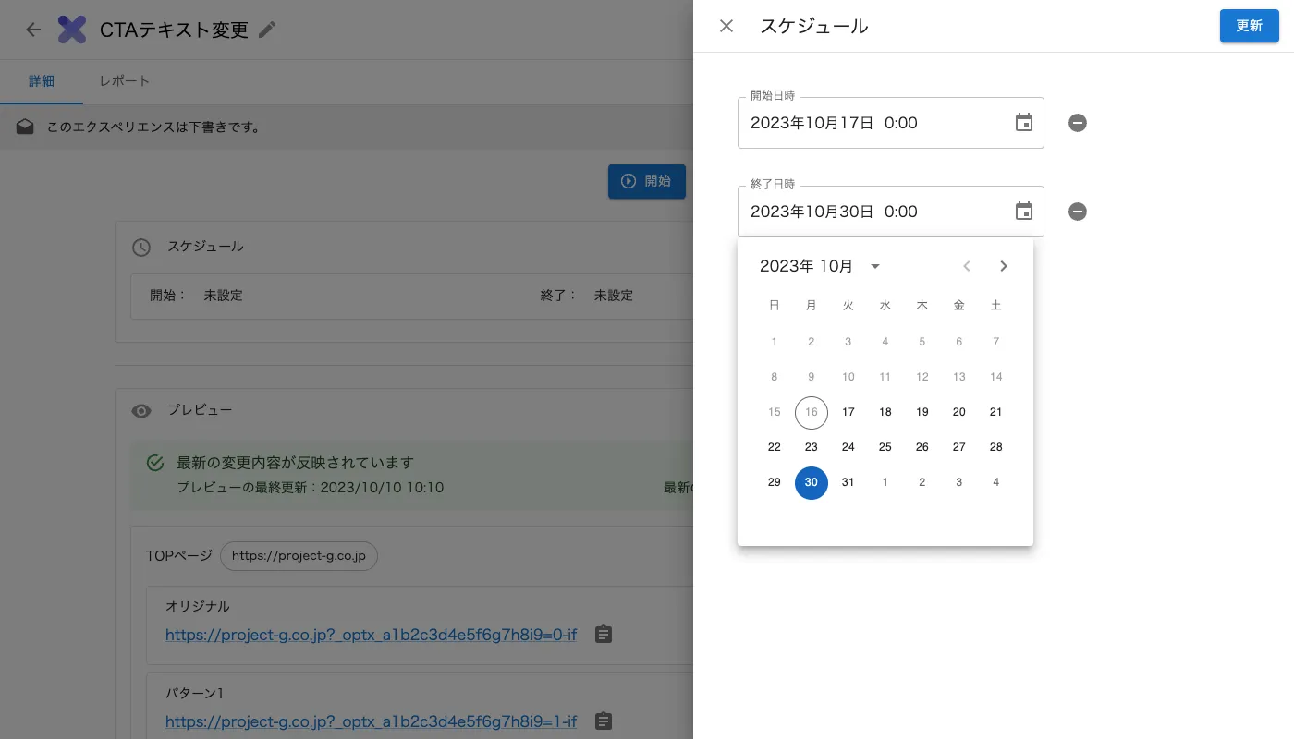Copy the pattern 1 preview URL
Viewport: 1294px width, 739px height.
click(x=603, y=721)
